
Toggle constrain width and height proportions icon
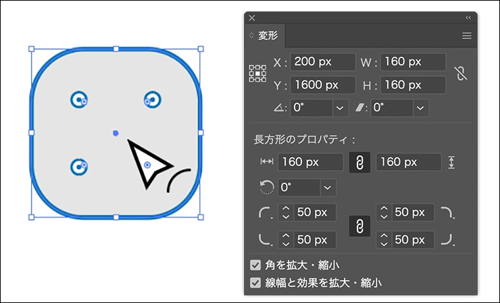461,74
